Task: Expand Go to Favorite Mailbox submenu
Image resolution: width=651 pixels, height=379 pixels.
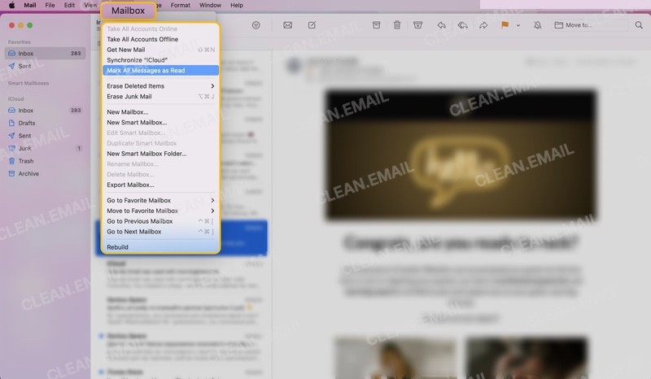Action: tap(160, 200)
